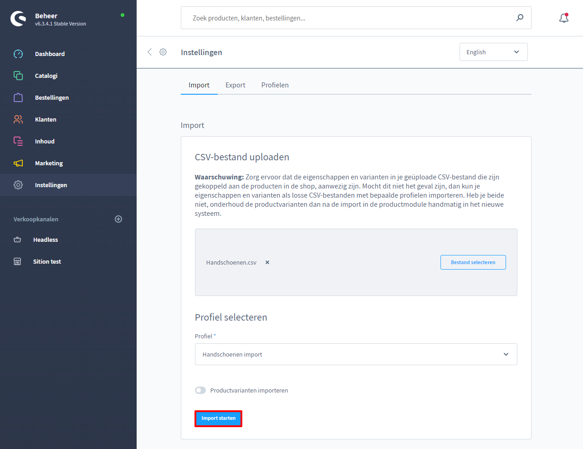Click the Import starten button

(x=218, y=418)
